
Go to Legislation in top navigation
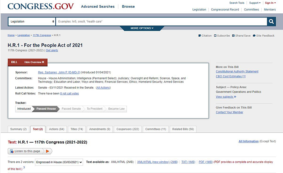[x=199, y=10]
